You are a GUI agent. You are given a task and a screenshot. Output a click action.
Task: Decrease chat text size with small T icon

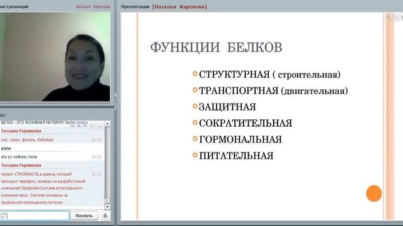click(x=100, y=126)
